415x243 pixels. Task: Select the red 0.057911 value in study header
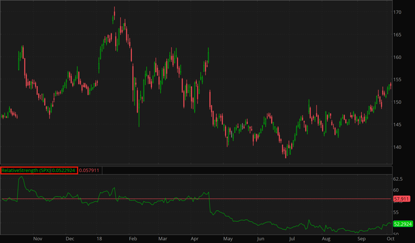tap(89, 170)
